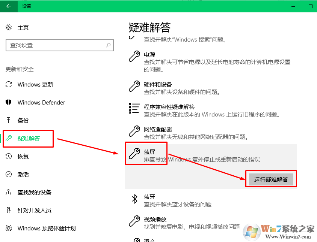Viewport: 317px width, 242px height.
Task: Click the 主页 gear icon
Action: 8,27
